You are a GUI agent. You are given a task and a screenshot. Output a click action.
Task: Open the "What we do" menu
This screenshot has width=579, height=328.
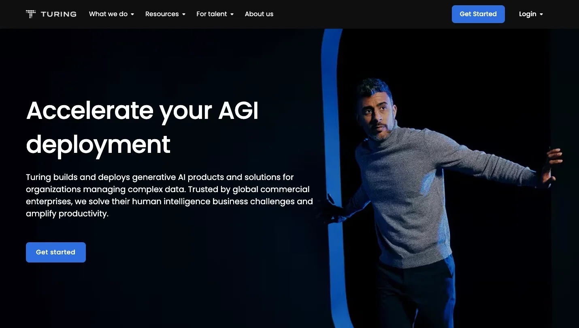[x=108, y=14]
